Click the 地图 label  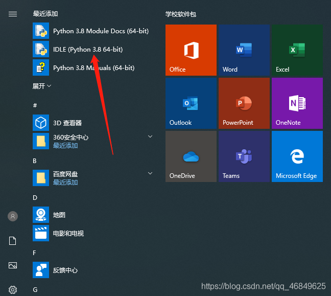tap(59, 215)
